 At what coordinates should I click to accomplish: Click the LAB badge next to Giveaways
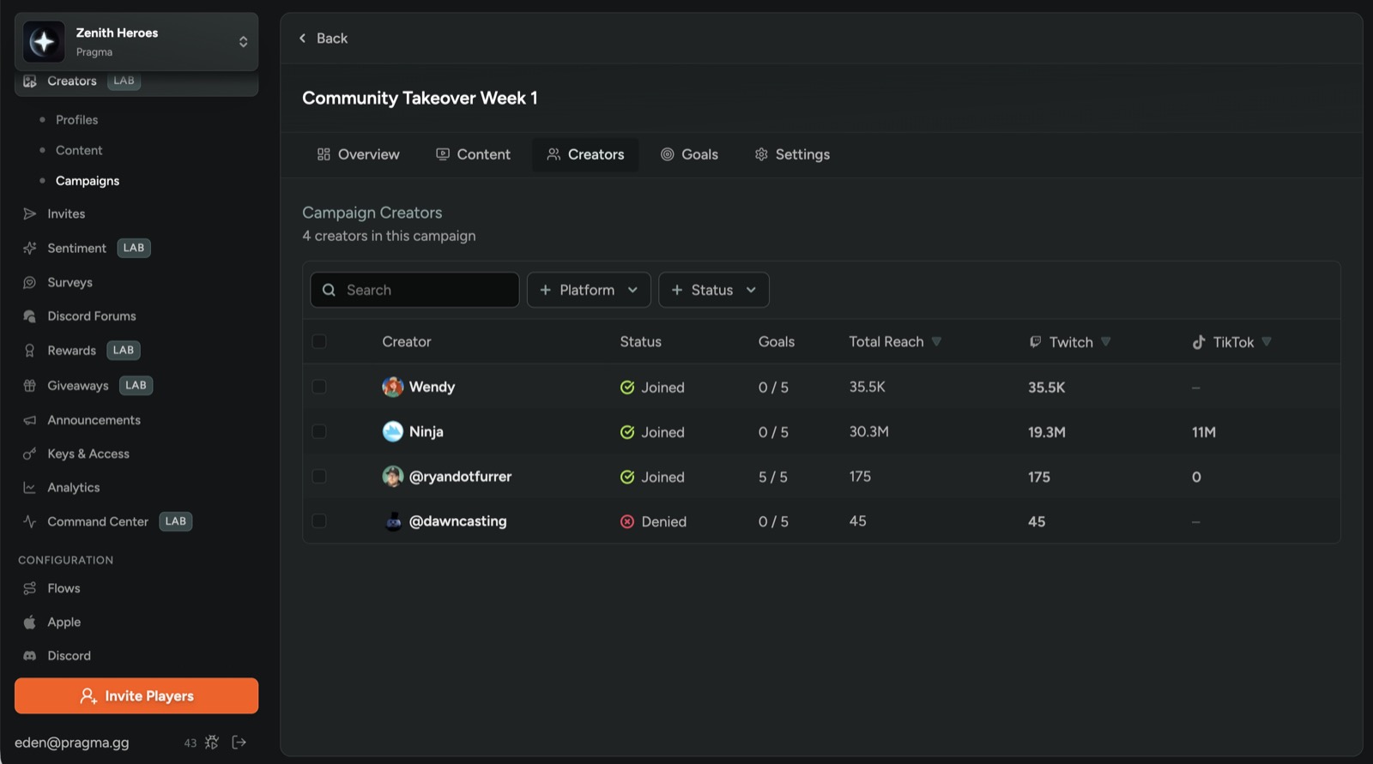136,386
